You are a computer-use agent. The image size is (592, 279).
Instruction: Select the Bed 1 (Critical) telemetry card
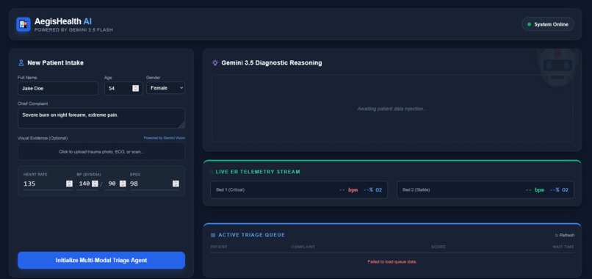[x=299, y=190]
